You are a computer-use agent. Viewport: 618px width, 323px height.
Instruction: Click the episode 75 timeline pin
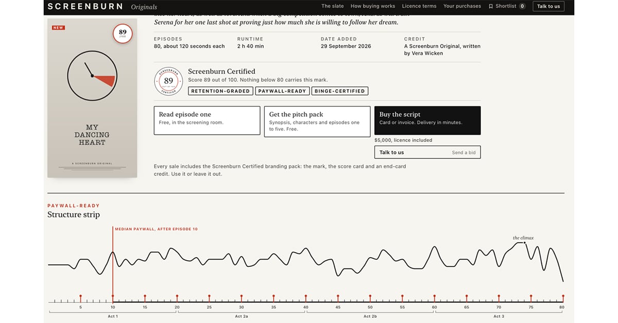[x=531, y=299]
